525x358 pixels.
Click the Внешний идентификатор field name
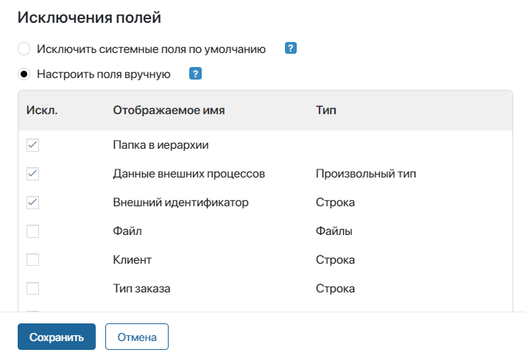[x=180, y=203]
